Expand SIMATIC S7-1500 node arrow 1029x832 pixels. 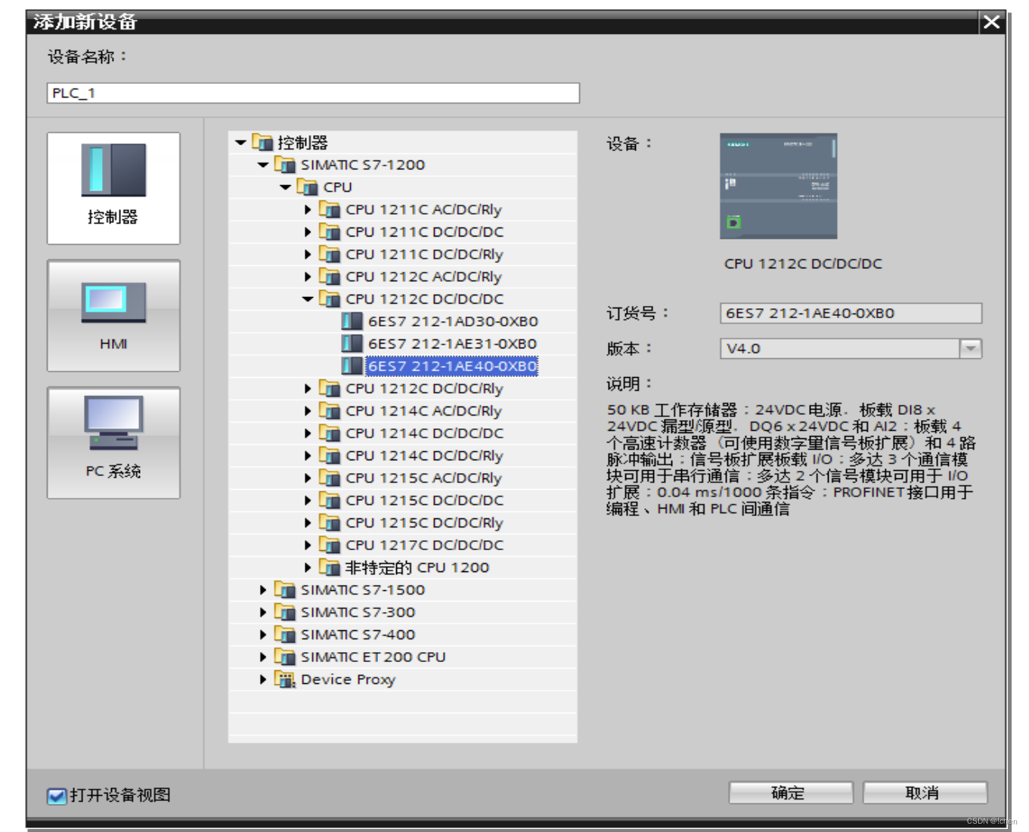click(x=263, y=589)
